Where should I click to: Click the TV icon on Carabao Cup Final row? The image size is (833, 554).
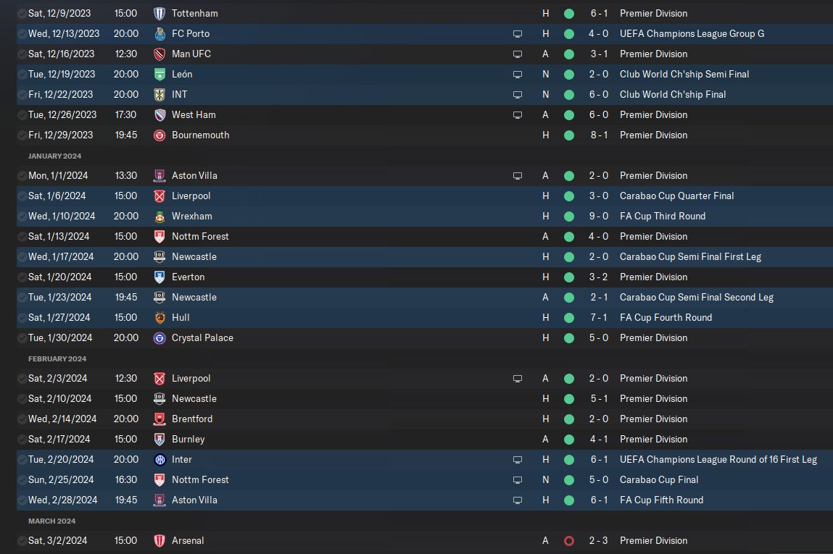coord(518,479)
